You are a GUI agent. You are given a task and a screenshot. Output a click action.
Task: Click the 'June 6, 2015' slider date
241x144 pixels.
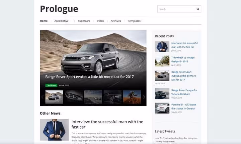(64, 85)
